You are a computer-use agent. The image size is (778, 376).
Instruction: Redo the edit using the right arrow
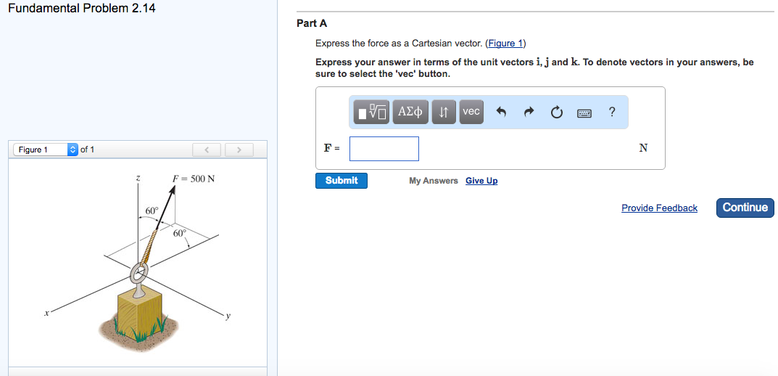pyautogui.click(x=529, y=112)
